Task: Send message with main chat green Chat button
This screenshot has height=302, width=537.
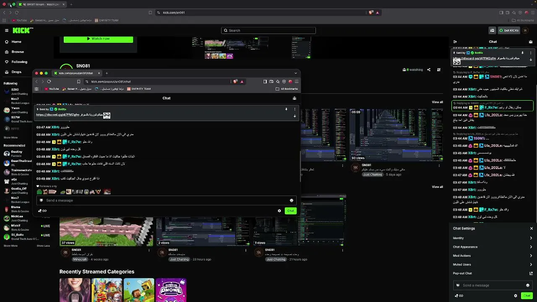Action: [x=527, y=296]
